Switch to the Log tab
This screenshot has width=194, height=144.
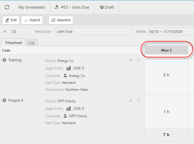31,43
